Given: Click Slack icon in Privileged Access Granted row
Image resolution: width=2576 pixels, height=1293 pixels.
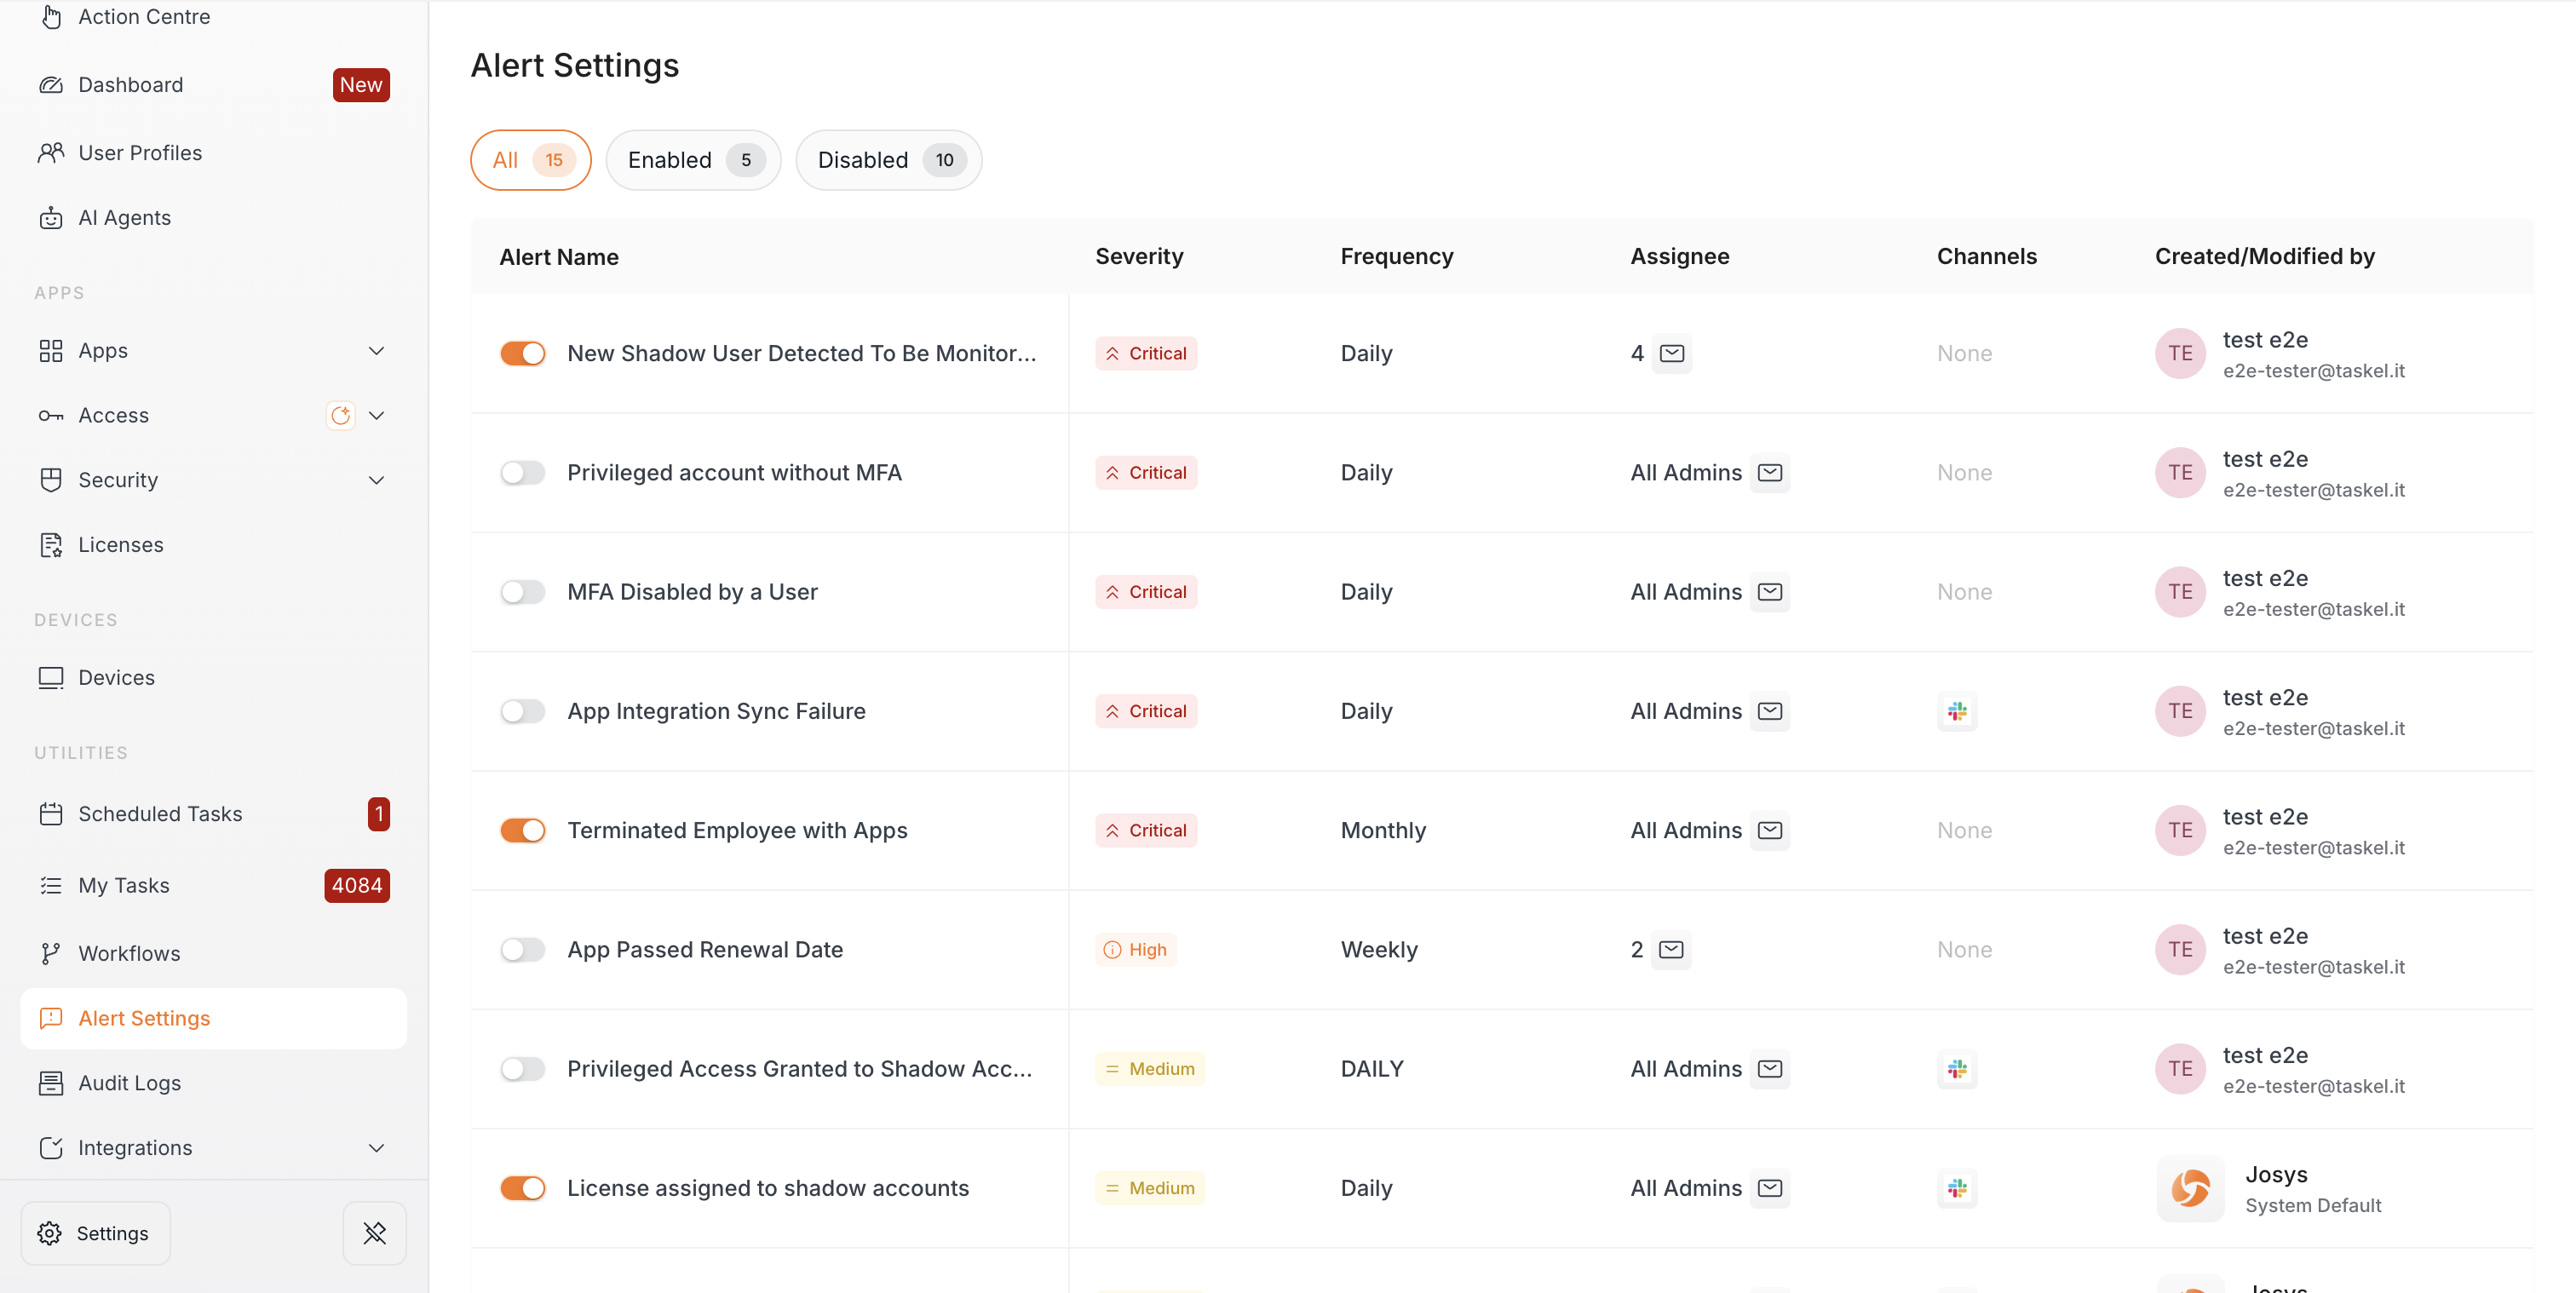Looking at the screenshot, I should (1957, 1069).
